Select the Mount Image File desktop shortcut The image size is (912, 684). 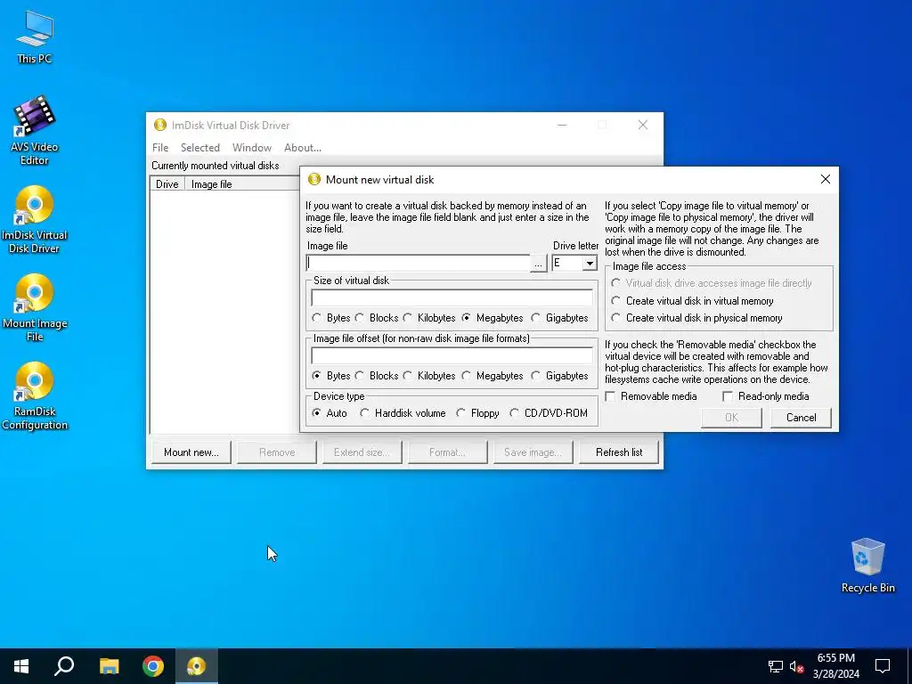point(35,307)
